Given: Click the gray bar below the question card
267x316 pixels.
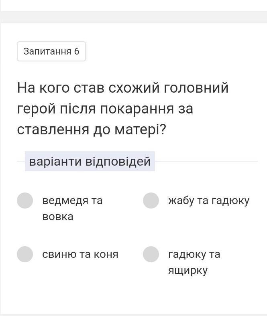Looking at the screenshot, I should [133, 315].
